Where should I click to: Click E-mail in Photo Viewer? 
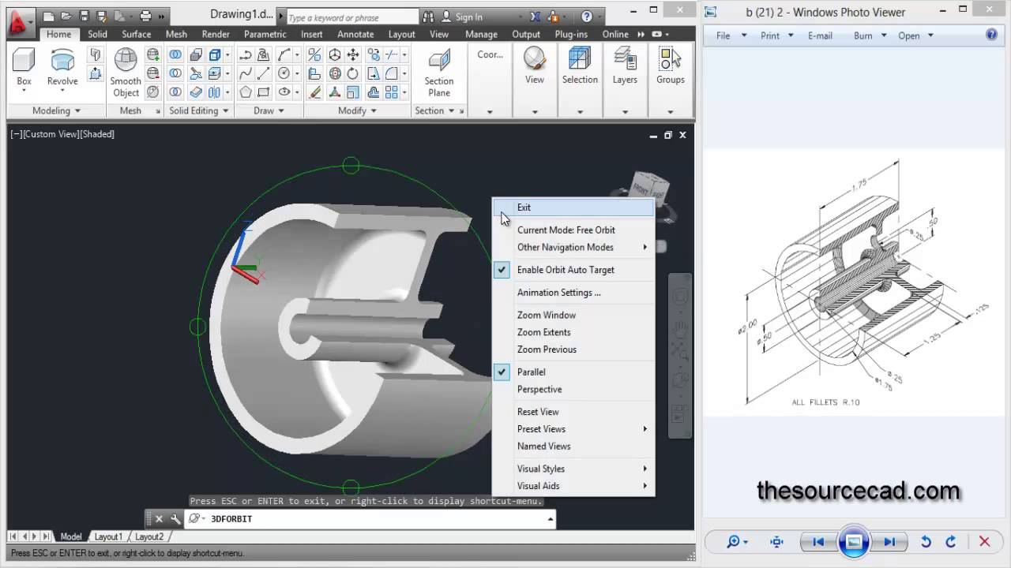click(x=820, y=35)
